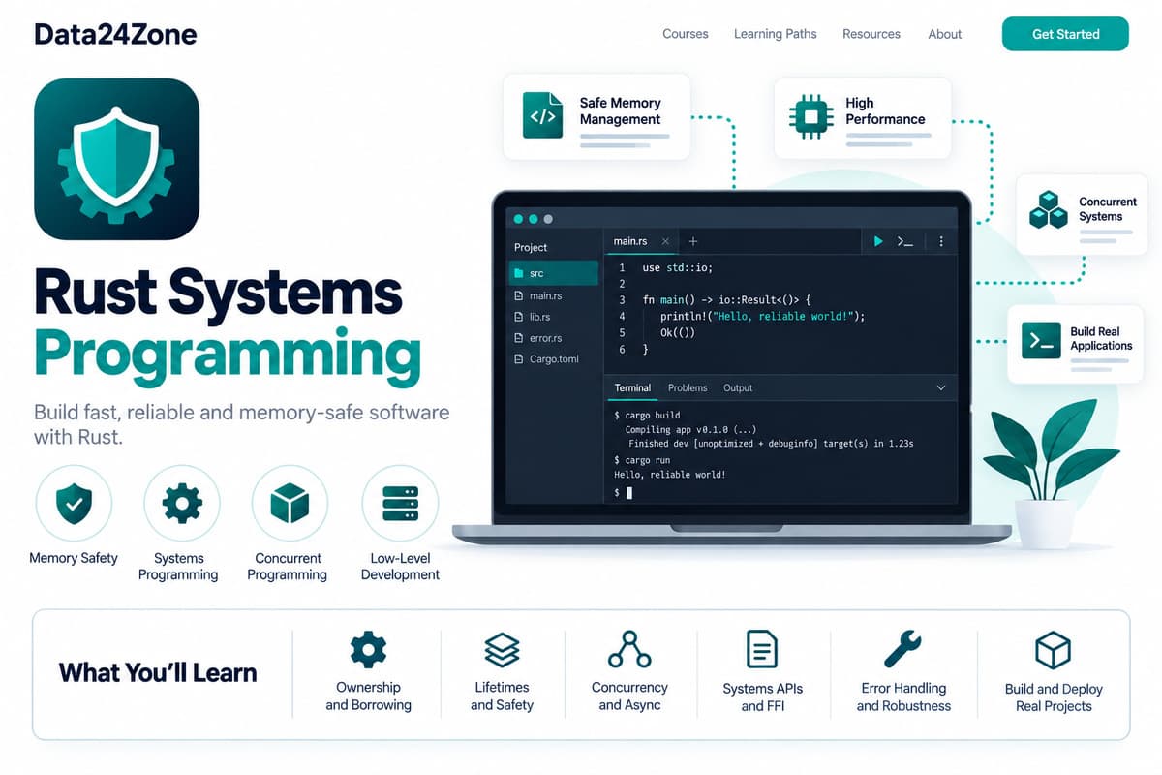1162x775 pixels.
Task: Switch to the Terminal panel tab
Action: coord(632,387)
